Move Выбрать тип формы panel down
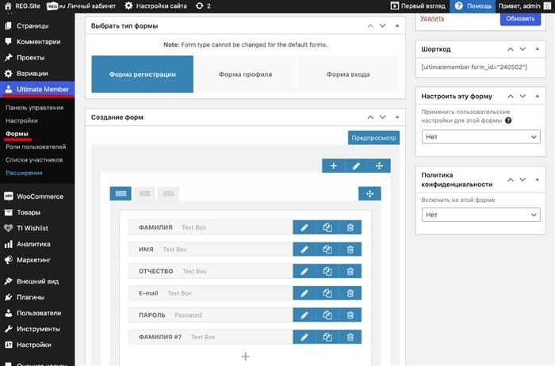The width and height of the screenshot is (555, 366). [383, 26]
